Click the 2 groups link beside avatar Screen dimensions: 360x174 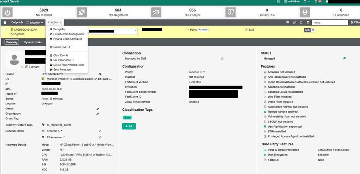click(32, 67)
